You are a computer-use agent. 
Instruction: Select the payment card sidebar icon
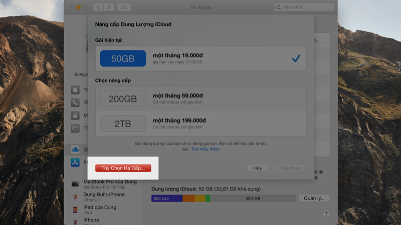[75, 128]
